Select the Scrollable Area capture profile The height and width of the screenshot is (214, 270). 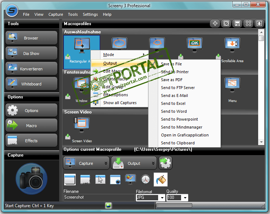[x=232, y=50]
